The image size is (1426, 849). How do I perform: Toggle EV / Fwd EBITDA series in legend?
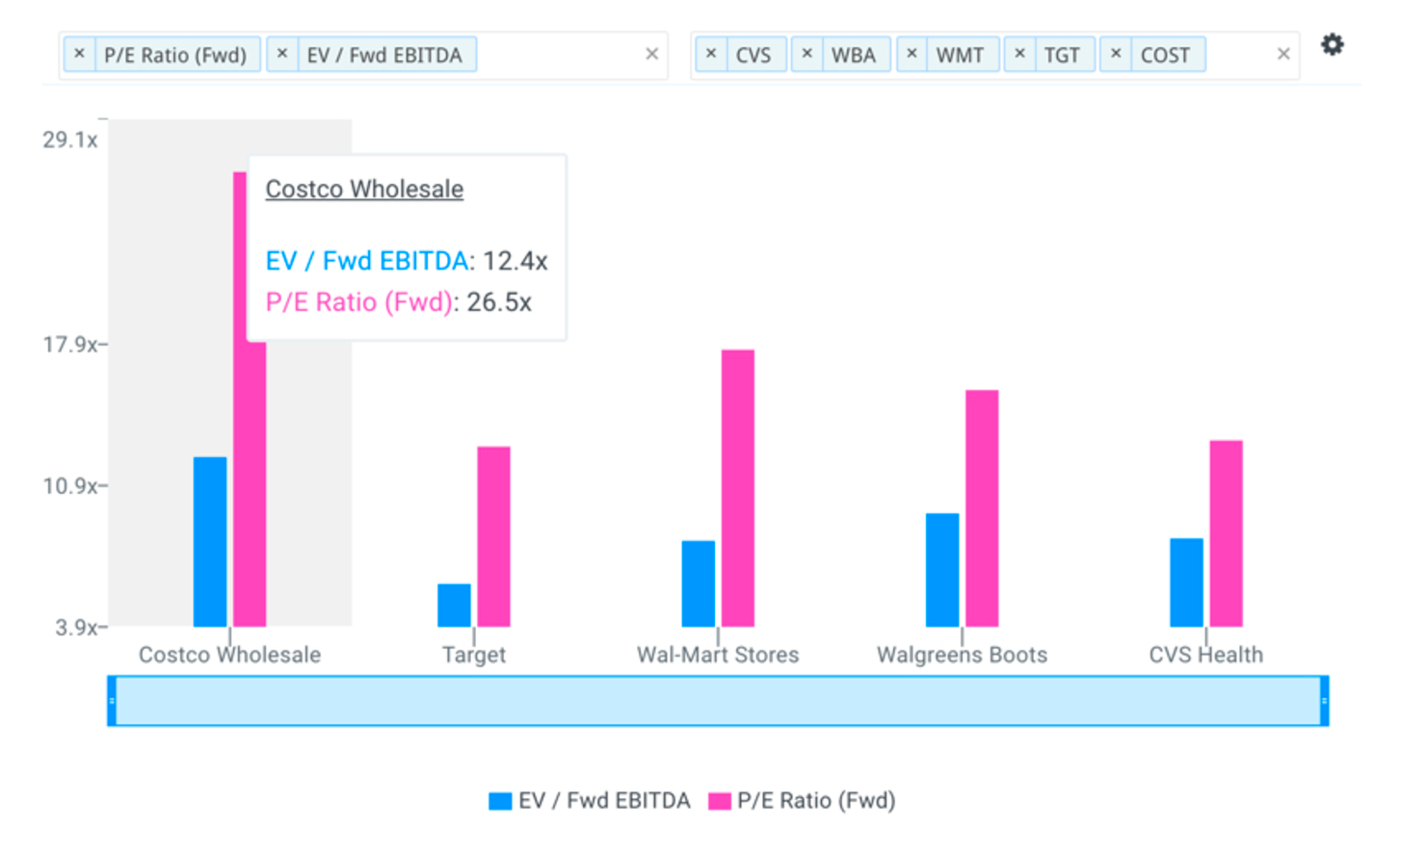click(604, 801)
